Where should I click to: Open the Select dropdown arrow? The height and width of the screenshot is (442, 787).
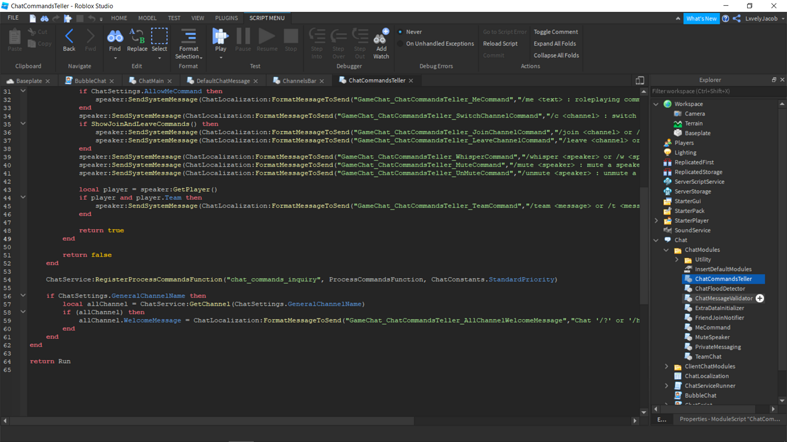coord(159,58)
